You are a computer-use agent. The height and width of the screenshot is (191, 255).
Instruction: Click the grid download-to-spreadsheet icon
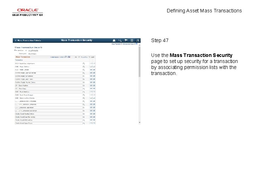69,57
